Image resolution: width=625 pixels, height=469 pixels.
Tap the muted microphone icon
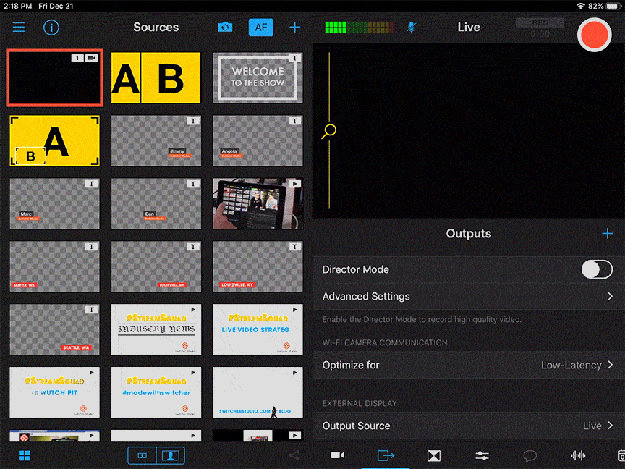tap(411, 28)
